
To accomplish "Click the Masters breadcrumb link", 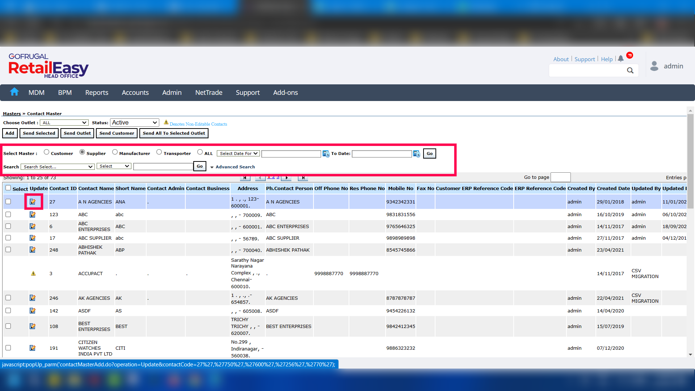I will tap(12, 114).
